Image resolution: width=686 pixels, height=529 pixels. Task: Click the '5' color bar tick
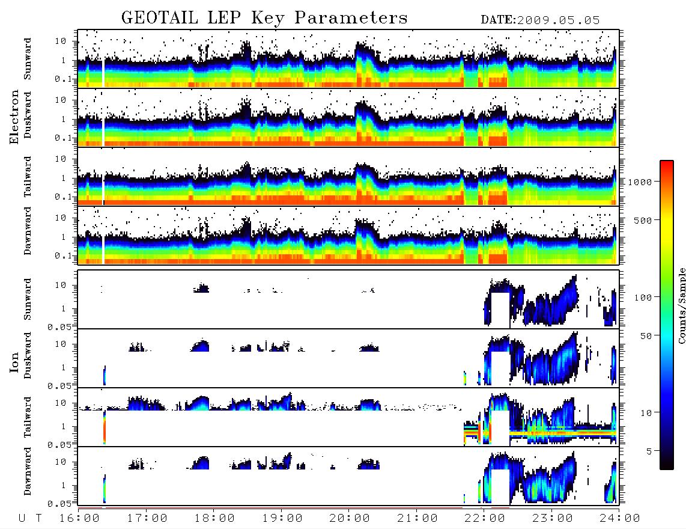[649, 451]
